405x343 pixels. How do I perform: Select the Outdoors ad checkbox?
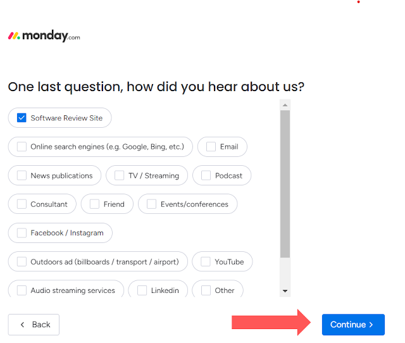point(22,261)
